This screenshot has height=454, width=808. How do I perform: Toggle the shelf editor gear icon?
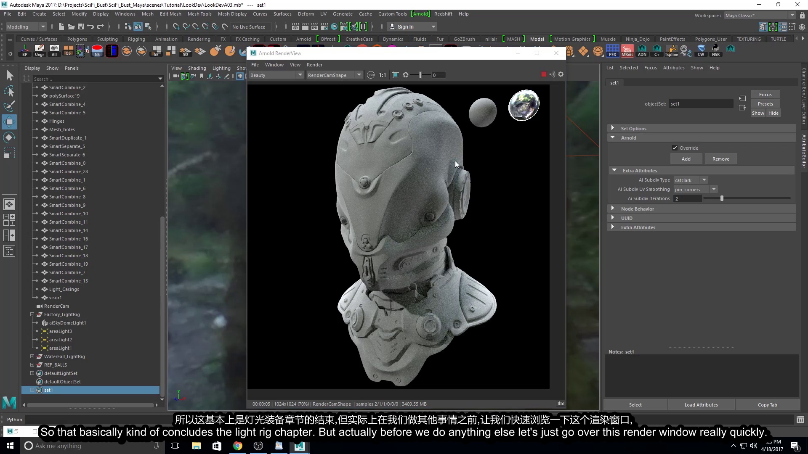pos(10,54)
